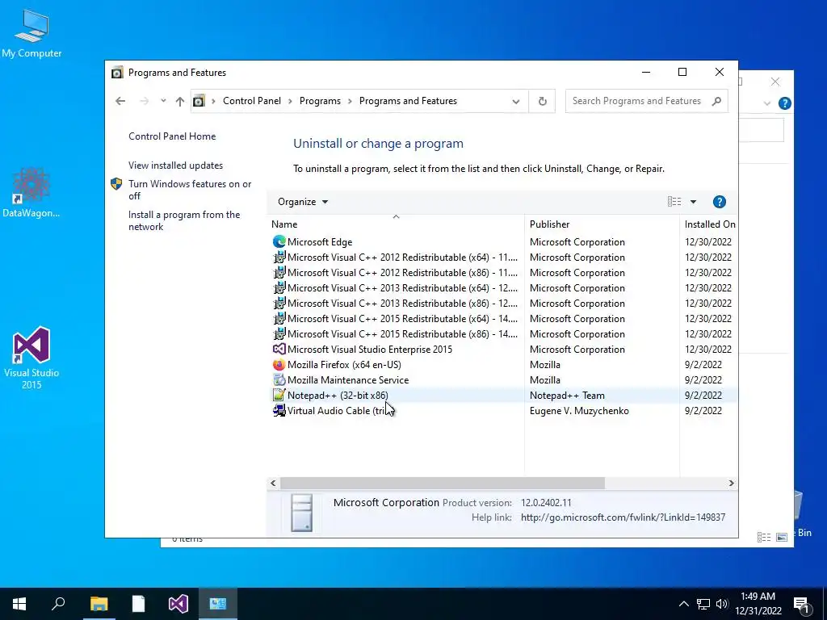This screenshot has height=620, width=827.
Task: Click the Visual C++ 2015 x86 installer icon
Action: coord(279,333)
